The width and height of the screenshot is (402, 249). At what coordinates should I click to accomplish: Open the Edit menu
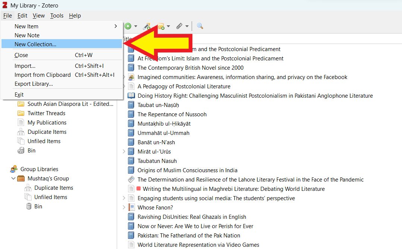click(x=22, y=16)
